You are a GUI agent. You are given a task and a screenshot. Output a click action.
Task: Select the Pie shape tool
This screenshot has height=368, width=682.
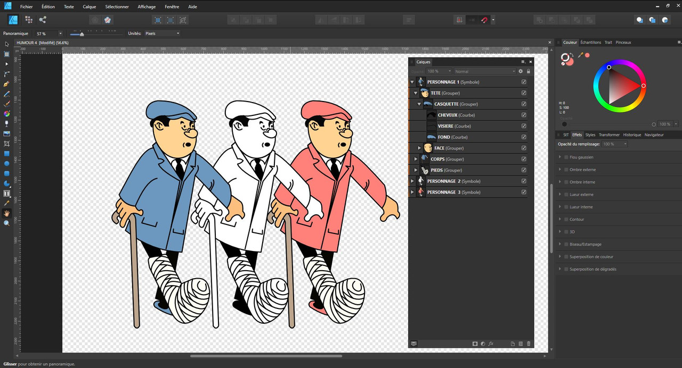pos(7,183)
